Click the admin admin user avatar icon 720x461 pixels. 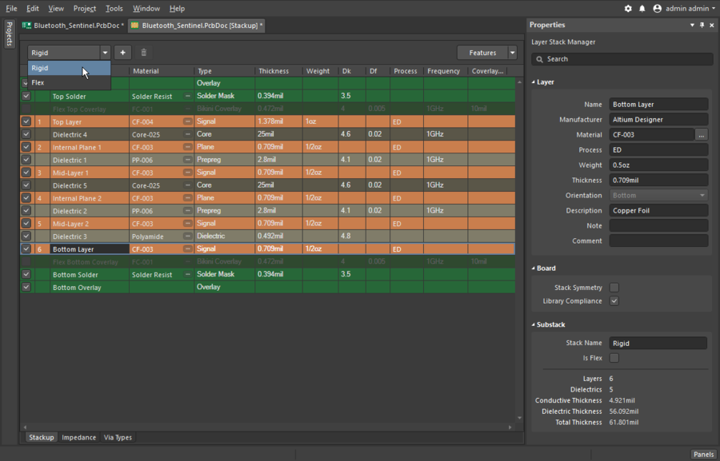pyautogui.click(x=658, y=9)
